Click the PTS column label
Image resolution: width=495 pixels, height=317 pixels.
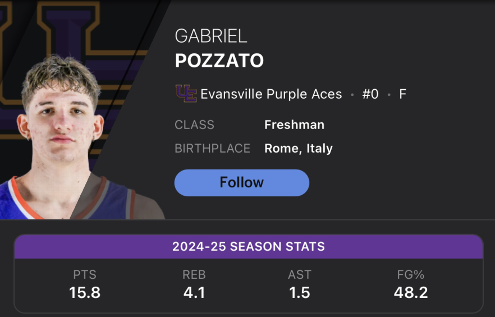coord(85,275)
